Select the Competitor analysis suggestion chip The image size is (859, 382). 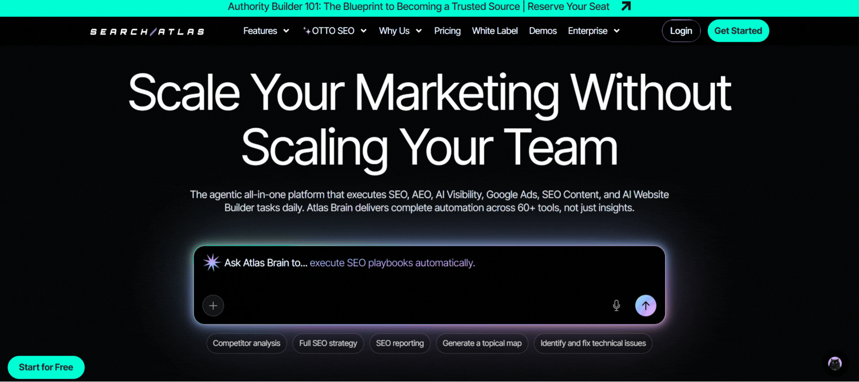point(246,343)
